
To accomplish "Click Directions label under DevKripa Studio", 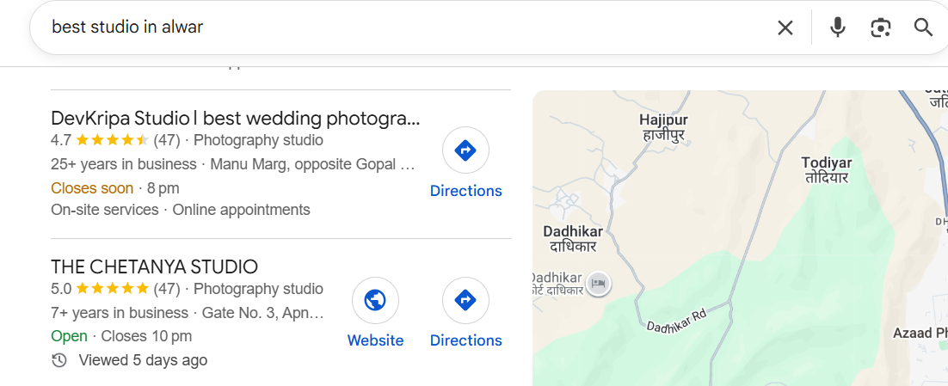I will click(x=465, y=191).
